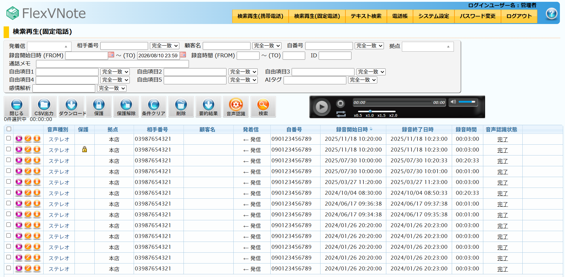This screenshot has width=565, height=277.
Task: Select checkbox for 2025/03/27 11:20:00 row
Action: [x=9, y=182]
